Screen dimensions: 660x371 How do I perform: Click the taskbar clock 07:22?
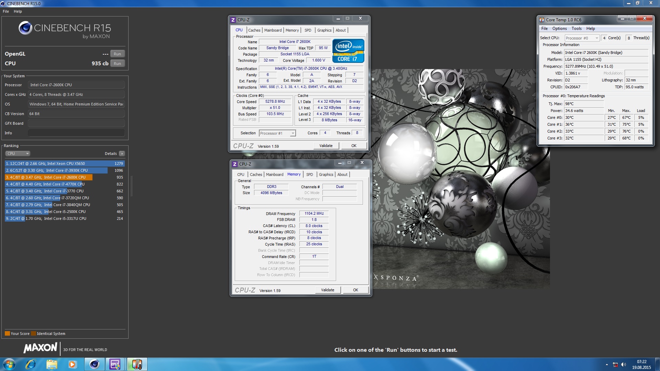(641, 362)
